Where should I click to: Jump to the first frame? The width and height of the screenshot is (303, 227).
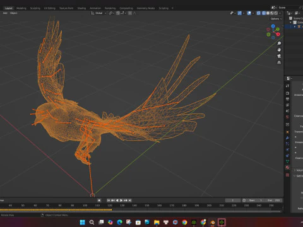click(x=109, y=201)
